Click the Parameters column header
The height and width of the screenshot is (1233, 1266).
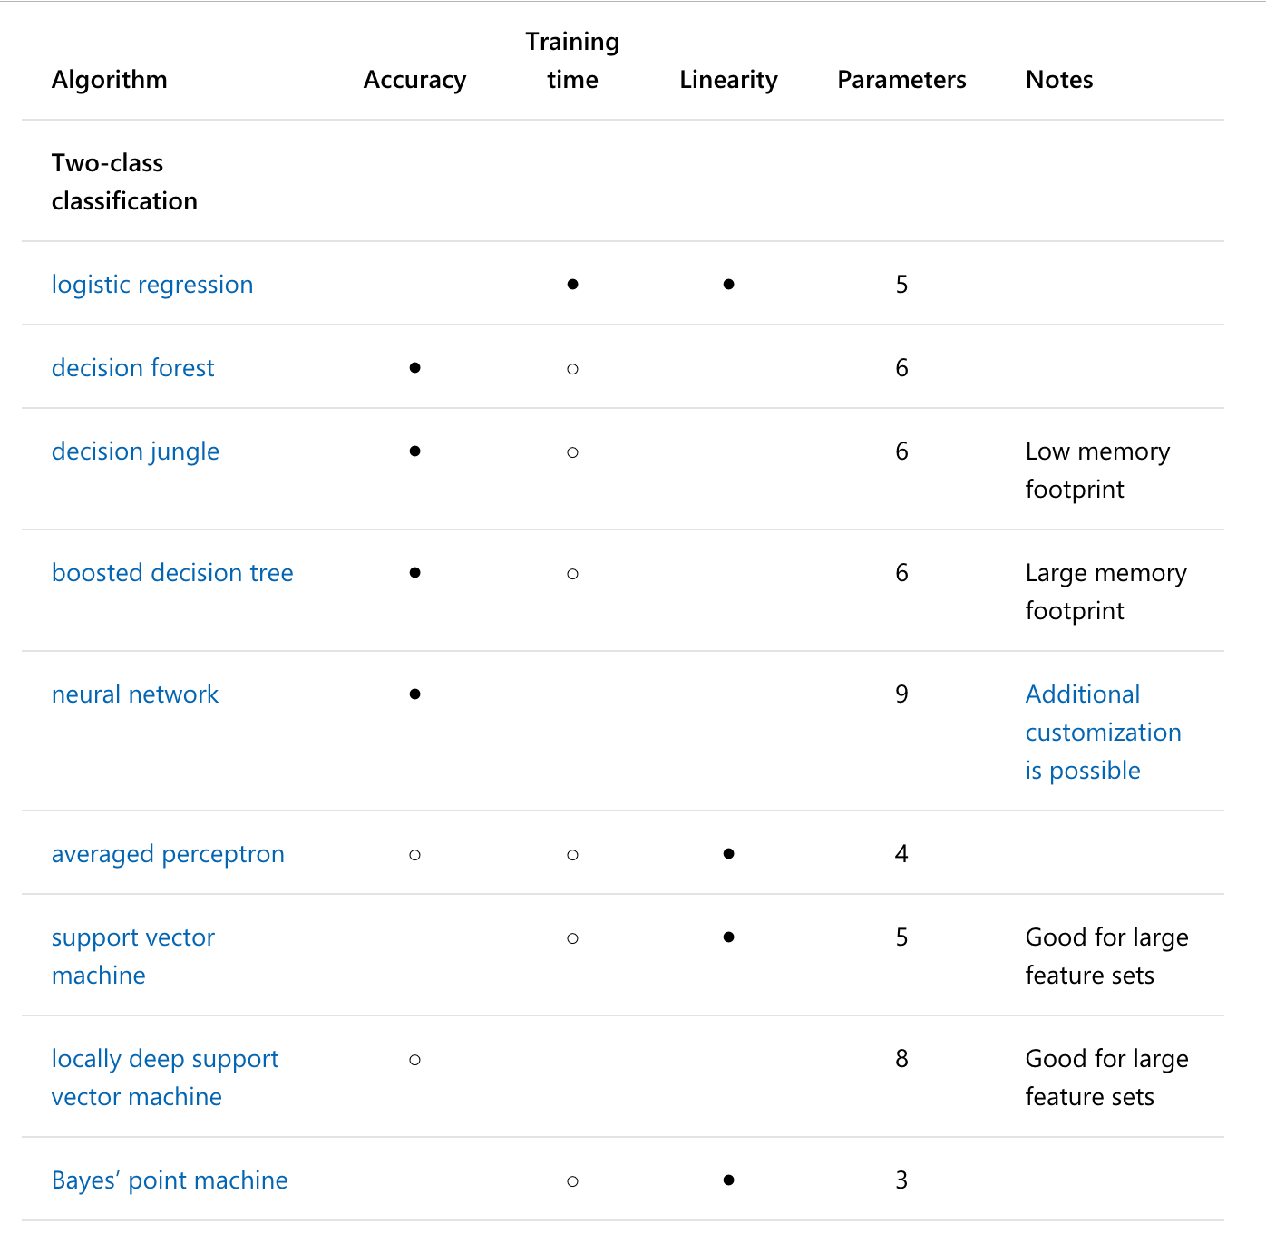pos(901,80)
